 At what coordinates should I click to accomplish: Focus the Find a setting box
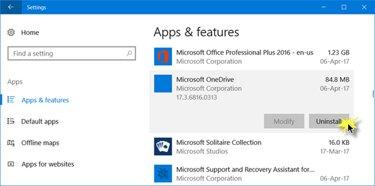[x=72, y=53]
